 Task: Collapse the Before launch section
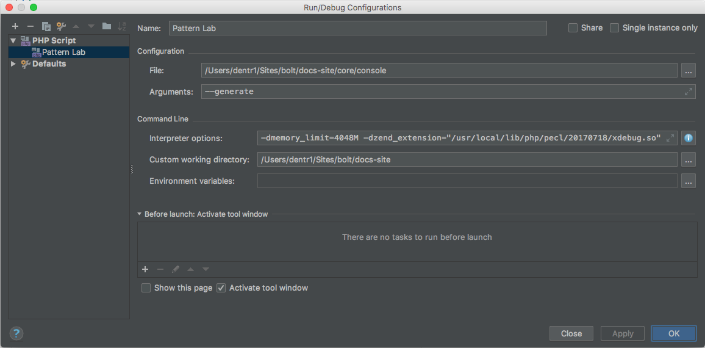pyautogui.click(x=140, y=214)
